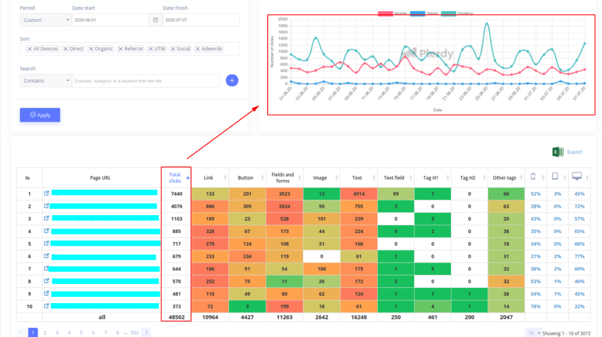This screenshot has width=602, height=337.
Task: Select page 2 in the pagination
Action: point(45,332)
